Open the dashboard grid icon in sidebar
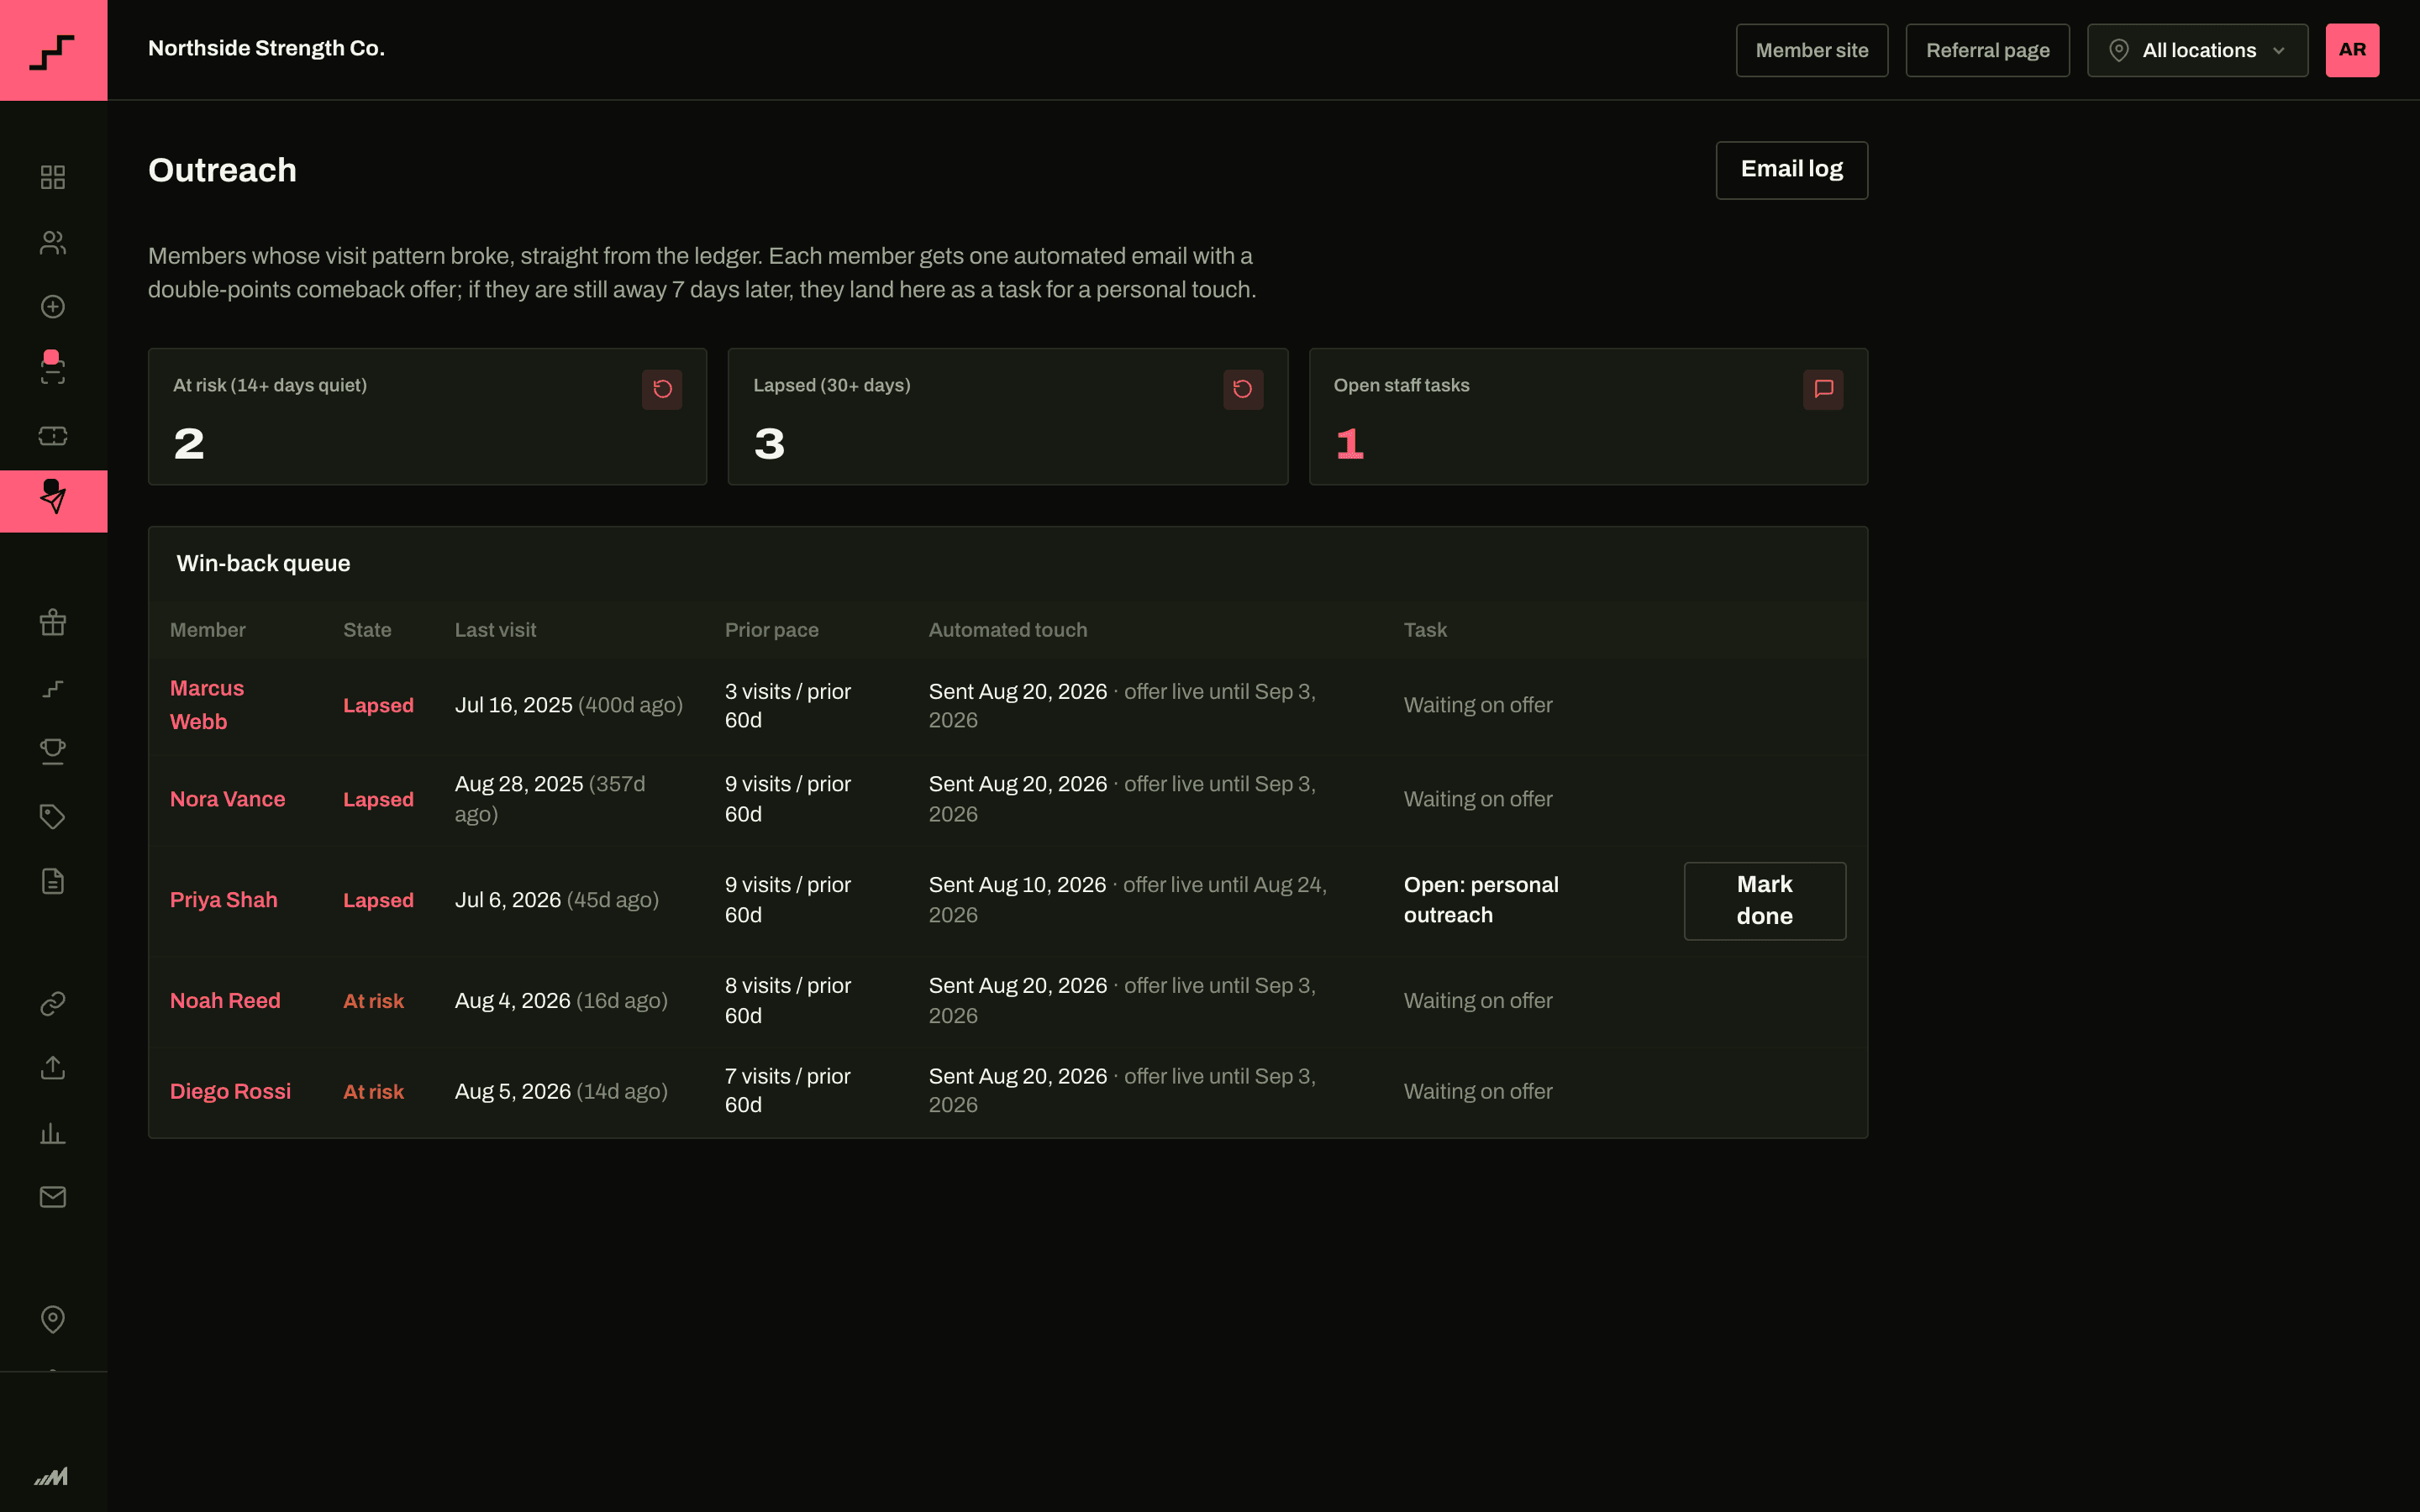Viewport: 2420px width, 1512px height. (53, 177)
